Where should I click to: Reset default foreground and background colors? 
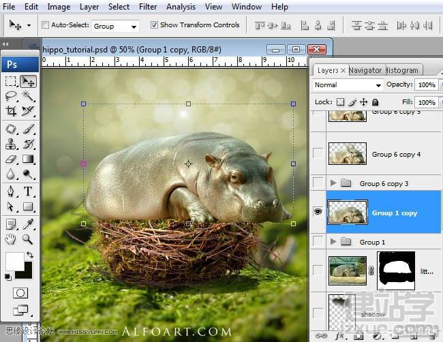[8, 277]
